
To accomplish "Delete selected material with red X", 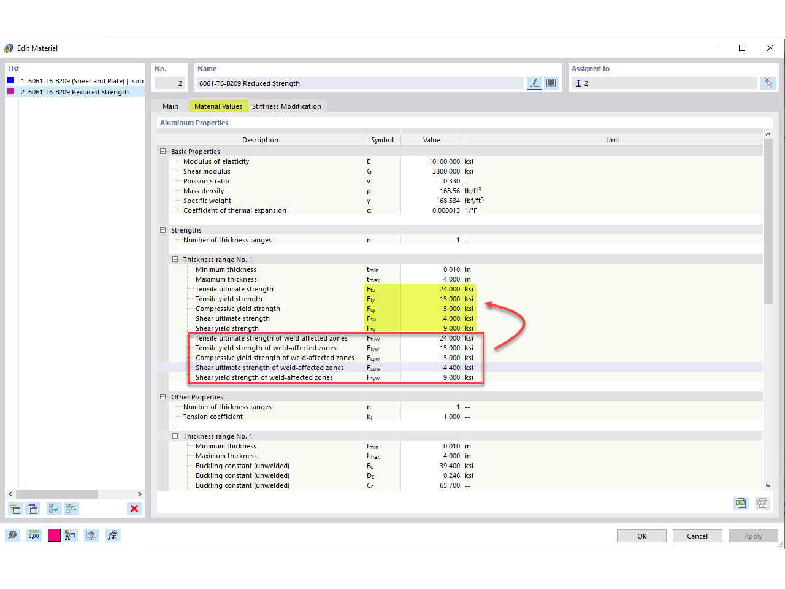I will point(134,509).
